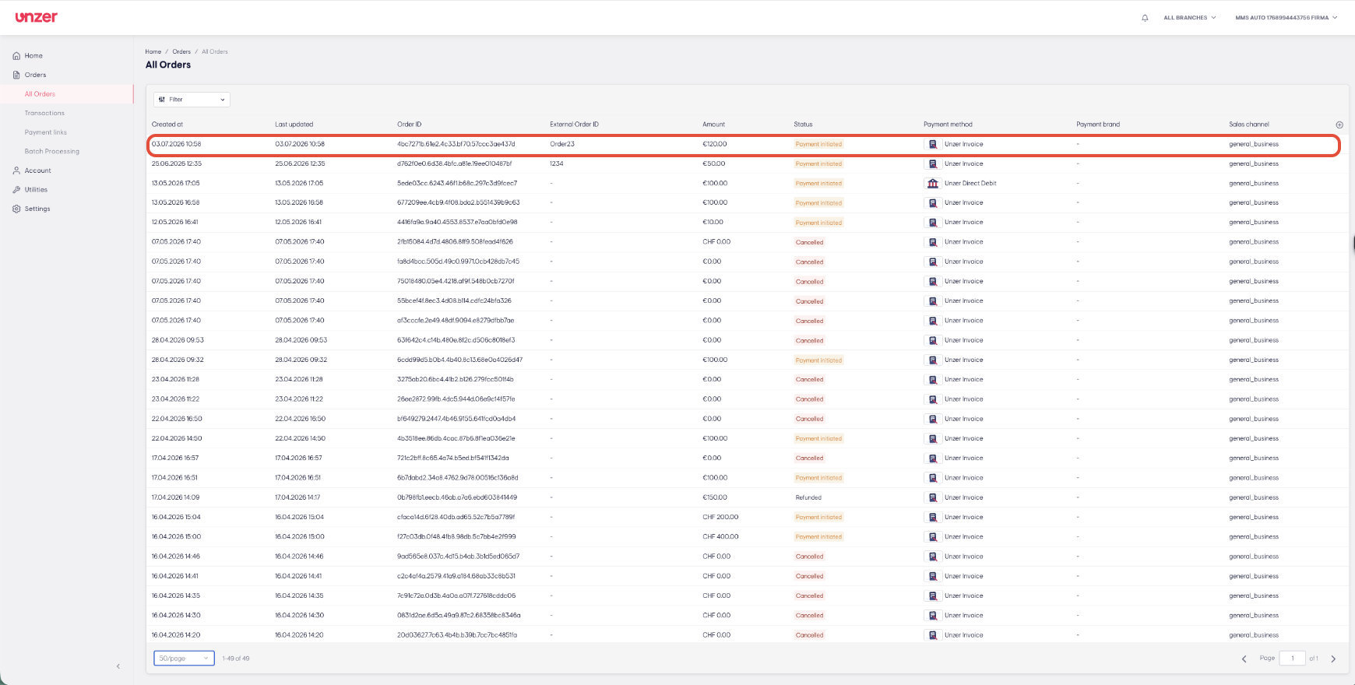Click the Account person icon
The height and width of the screenshot is (685, 1355).
16,170
